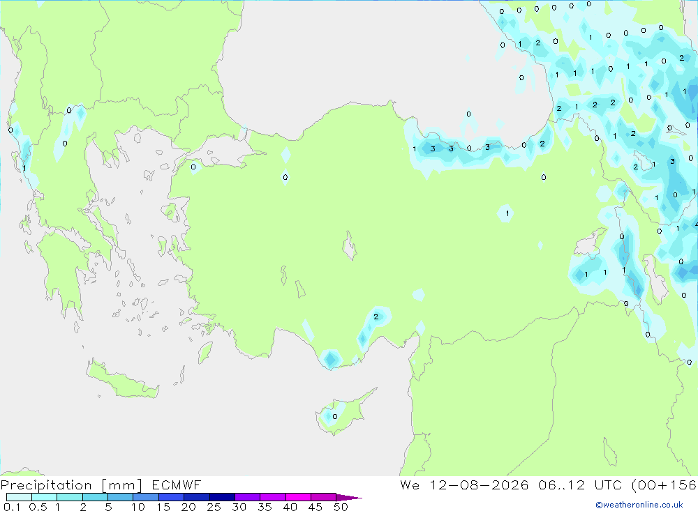The image size is (698, 511).
Task: Click the '0.5' legend scale label
Action: pyautogui.click(x=38, y=507)
